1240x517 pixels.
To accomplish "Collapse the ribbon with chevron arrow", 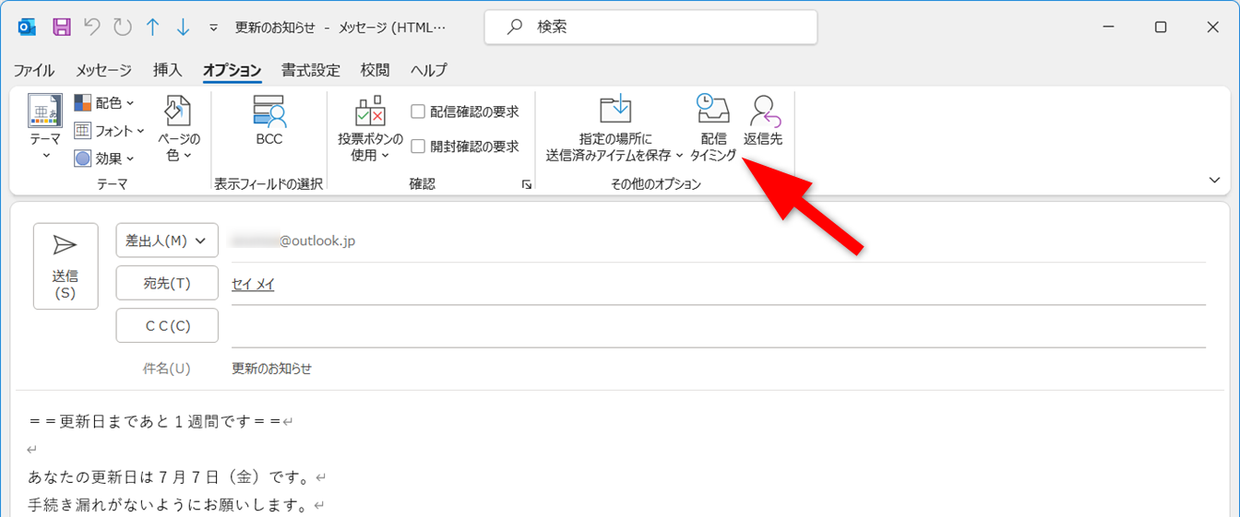I will point(1214,181).
